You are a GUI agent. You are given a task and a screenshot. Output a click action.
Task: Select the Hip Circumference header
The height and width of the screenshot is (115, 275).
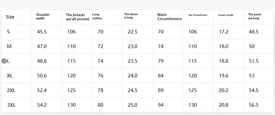(198, 15)
